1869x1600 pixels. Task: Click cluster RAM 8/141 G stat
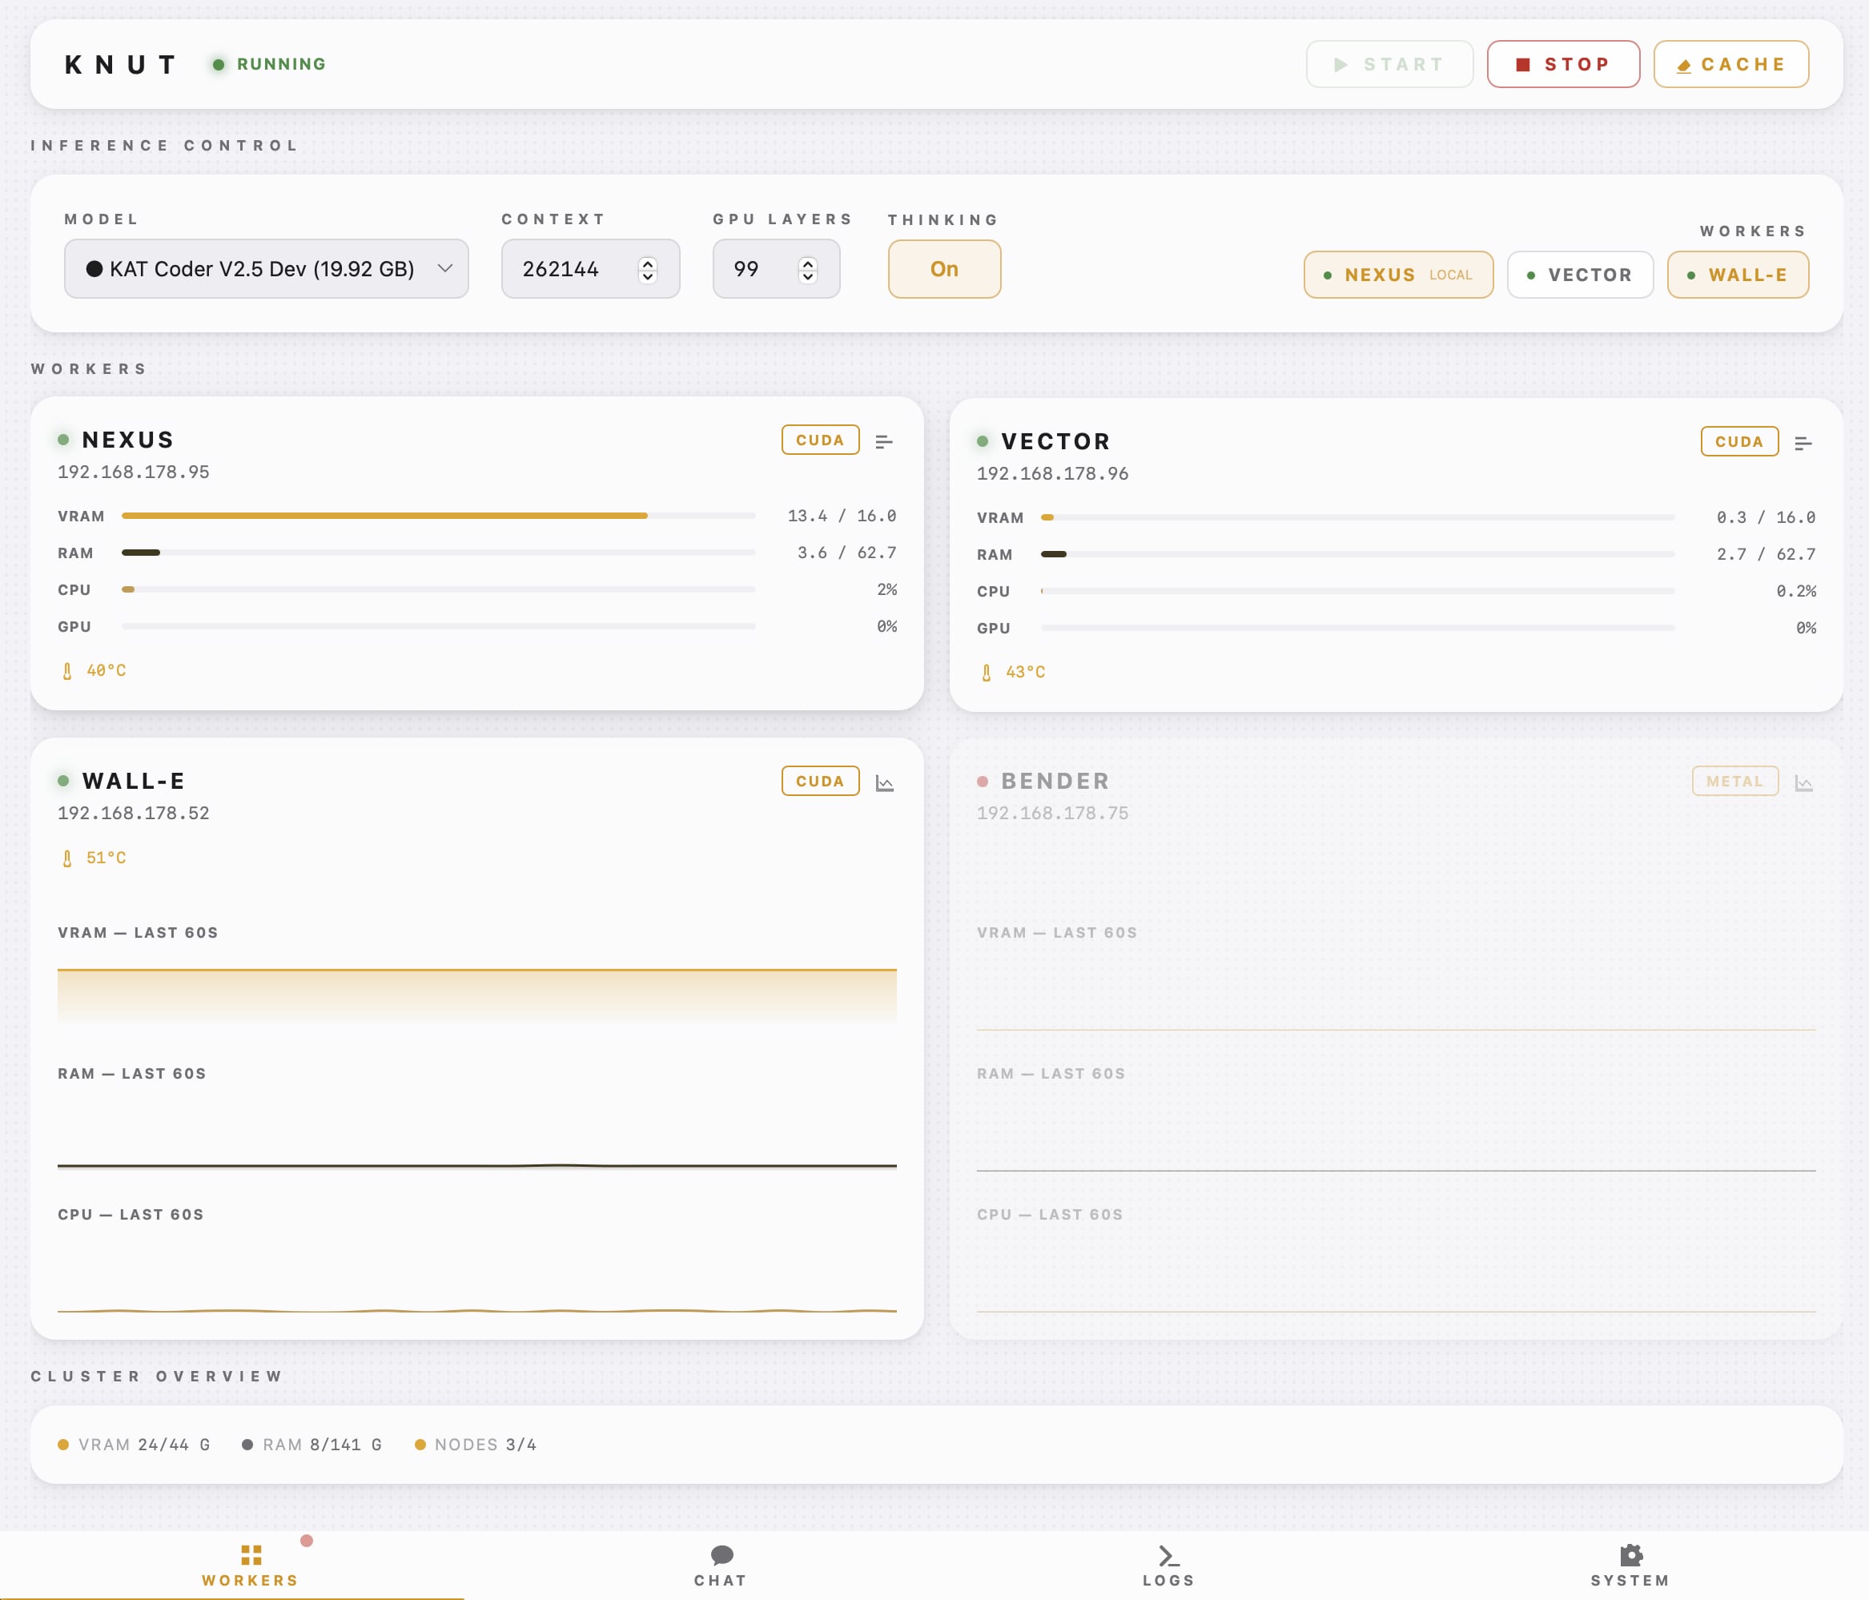coord(312,1445)
